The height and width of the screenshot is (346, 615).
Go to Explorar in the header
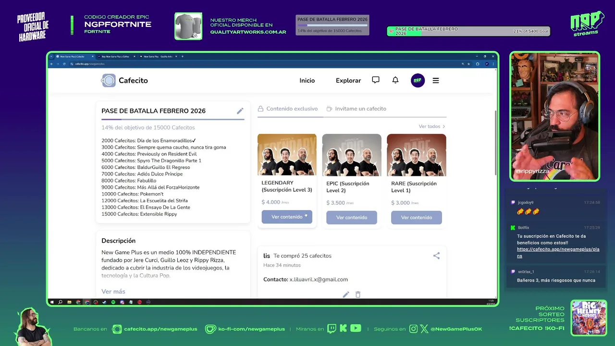point(348,80)
